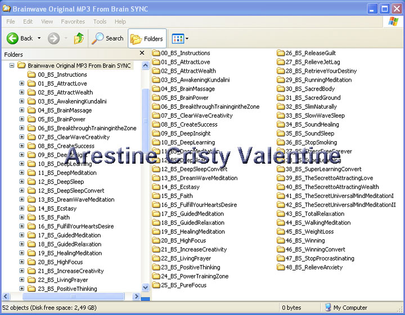Select 00_BS_Instructions in the folder tree
Image resolution: width=405 pixels, height=315 pixels.
[x=62, y=75]
